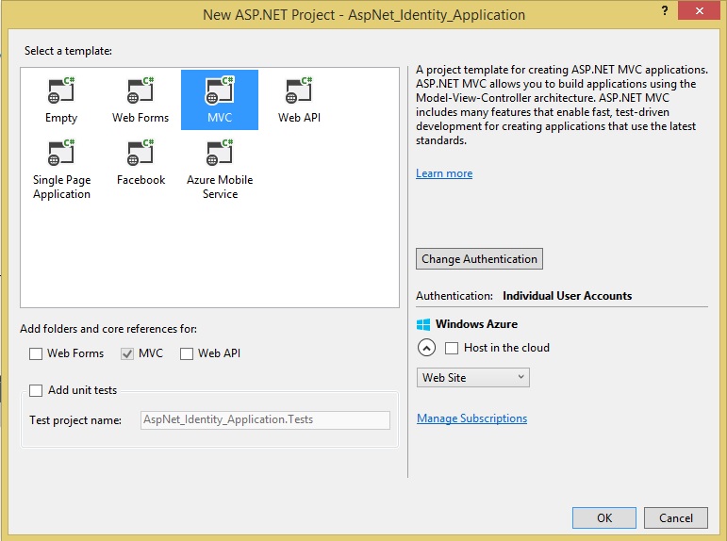
Task: Choose the Facebook template icon
Action: pyautogui.click(x=140, y=156)
